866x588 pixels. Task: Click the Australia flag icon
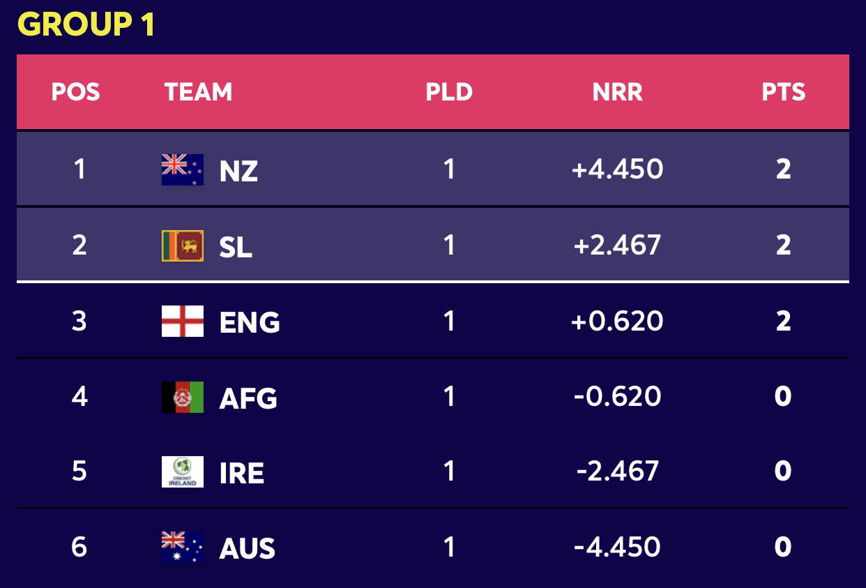pos(183,548)
